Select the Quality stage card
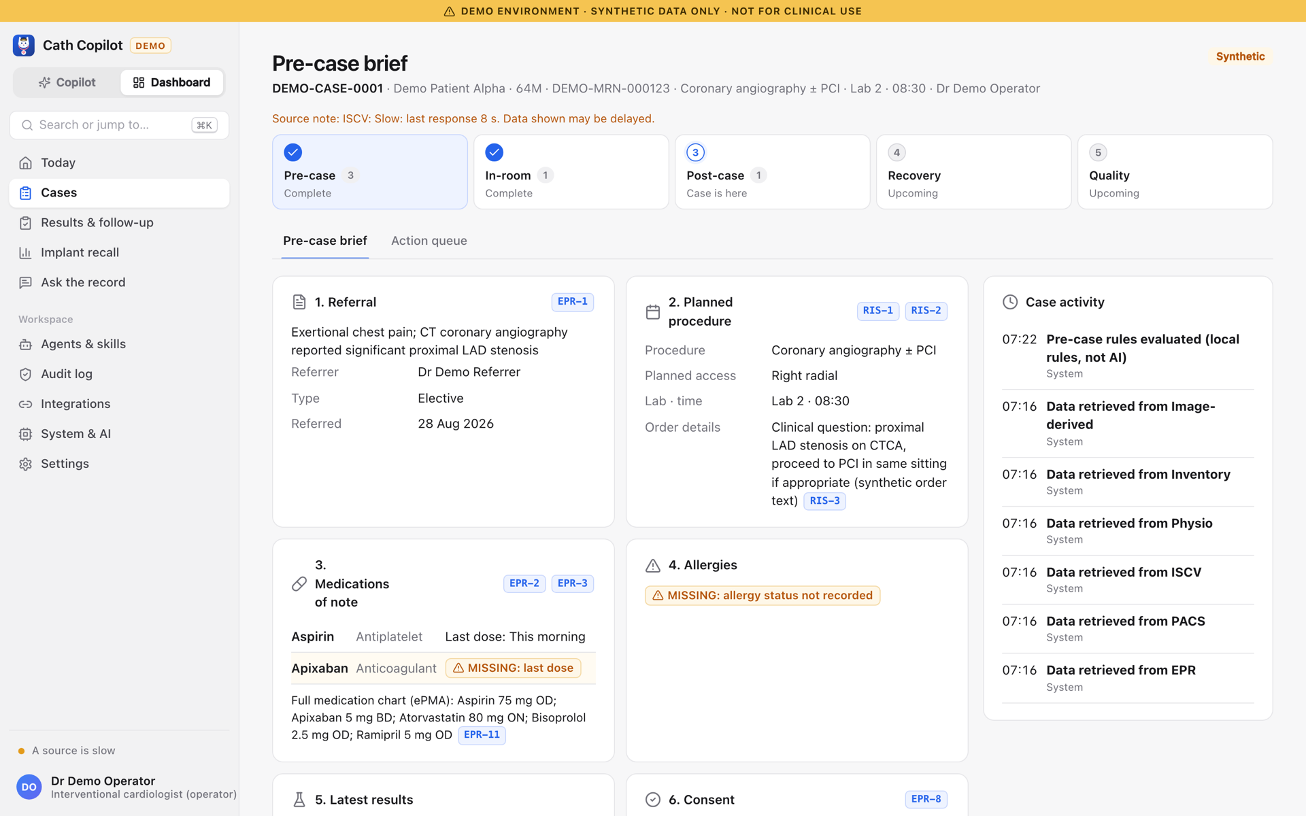1306x816 pixels. coord(1175,171)
